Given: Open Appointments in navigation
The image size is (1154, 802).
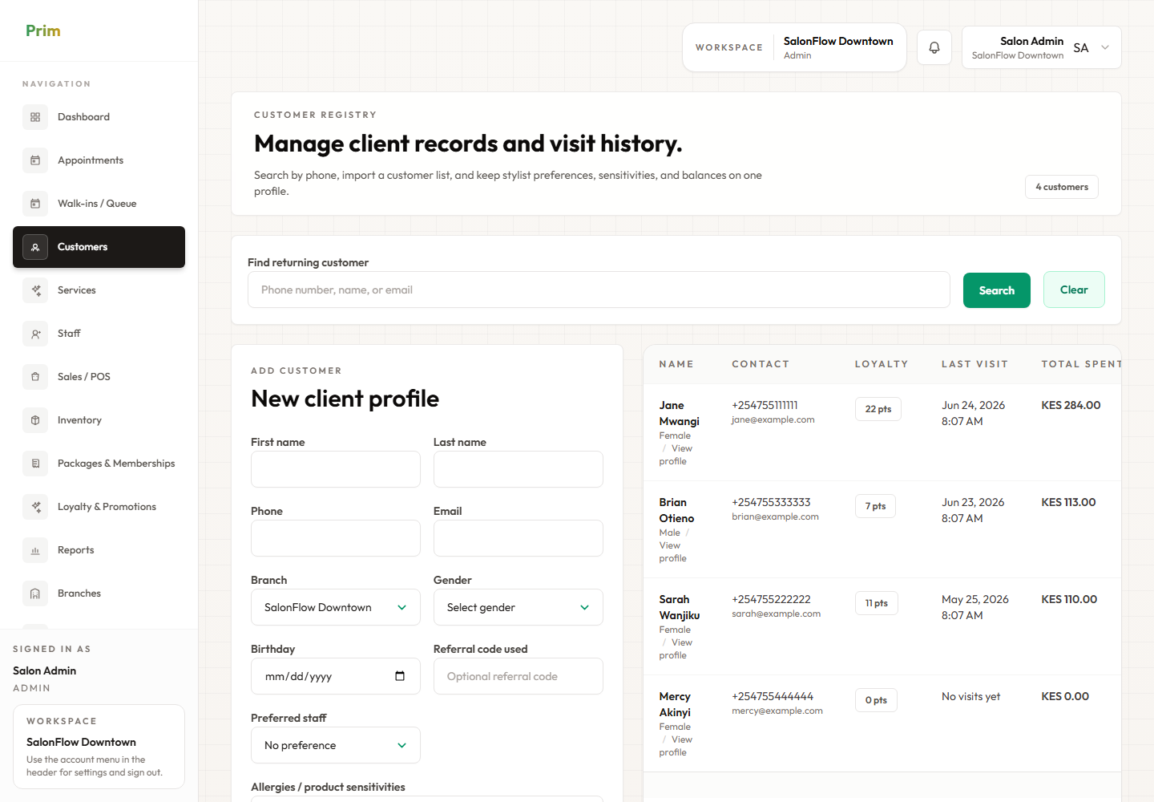Looking at the screenshot, I should pyautogui.click(x=99, y=160).
